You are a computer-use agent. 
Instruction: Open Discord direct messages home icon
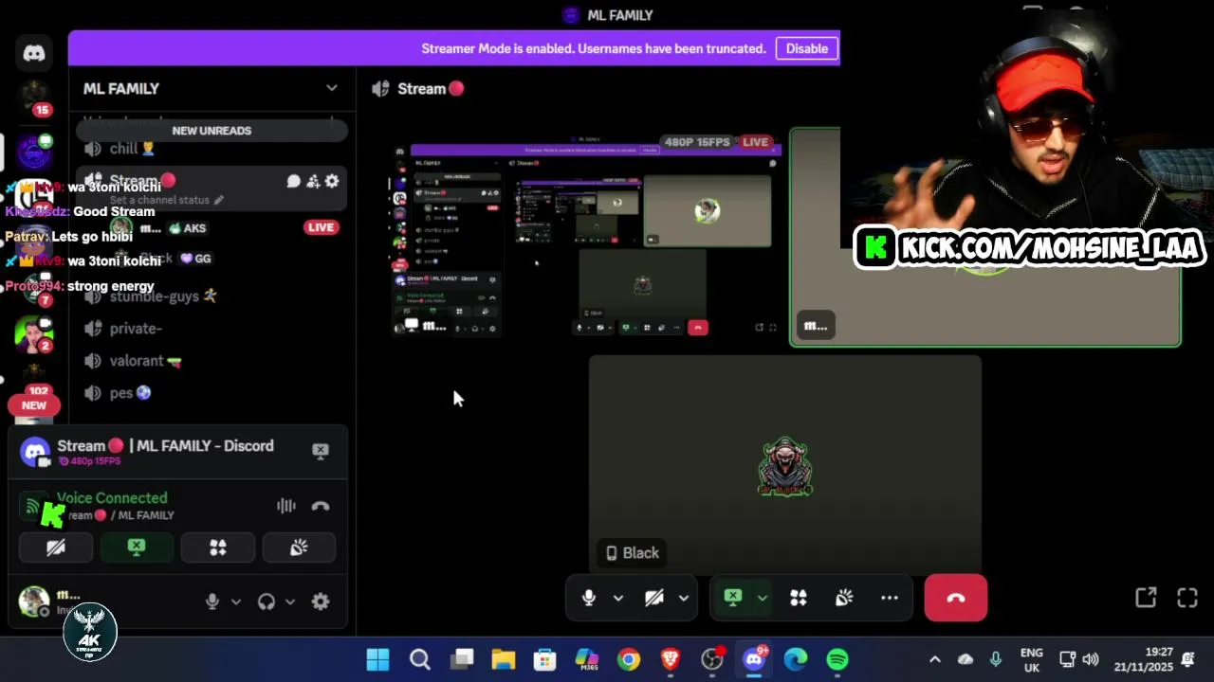[34, 53]
